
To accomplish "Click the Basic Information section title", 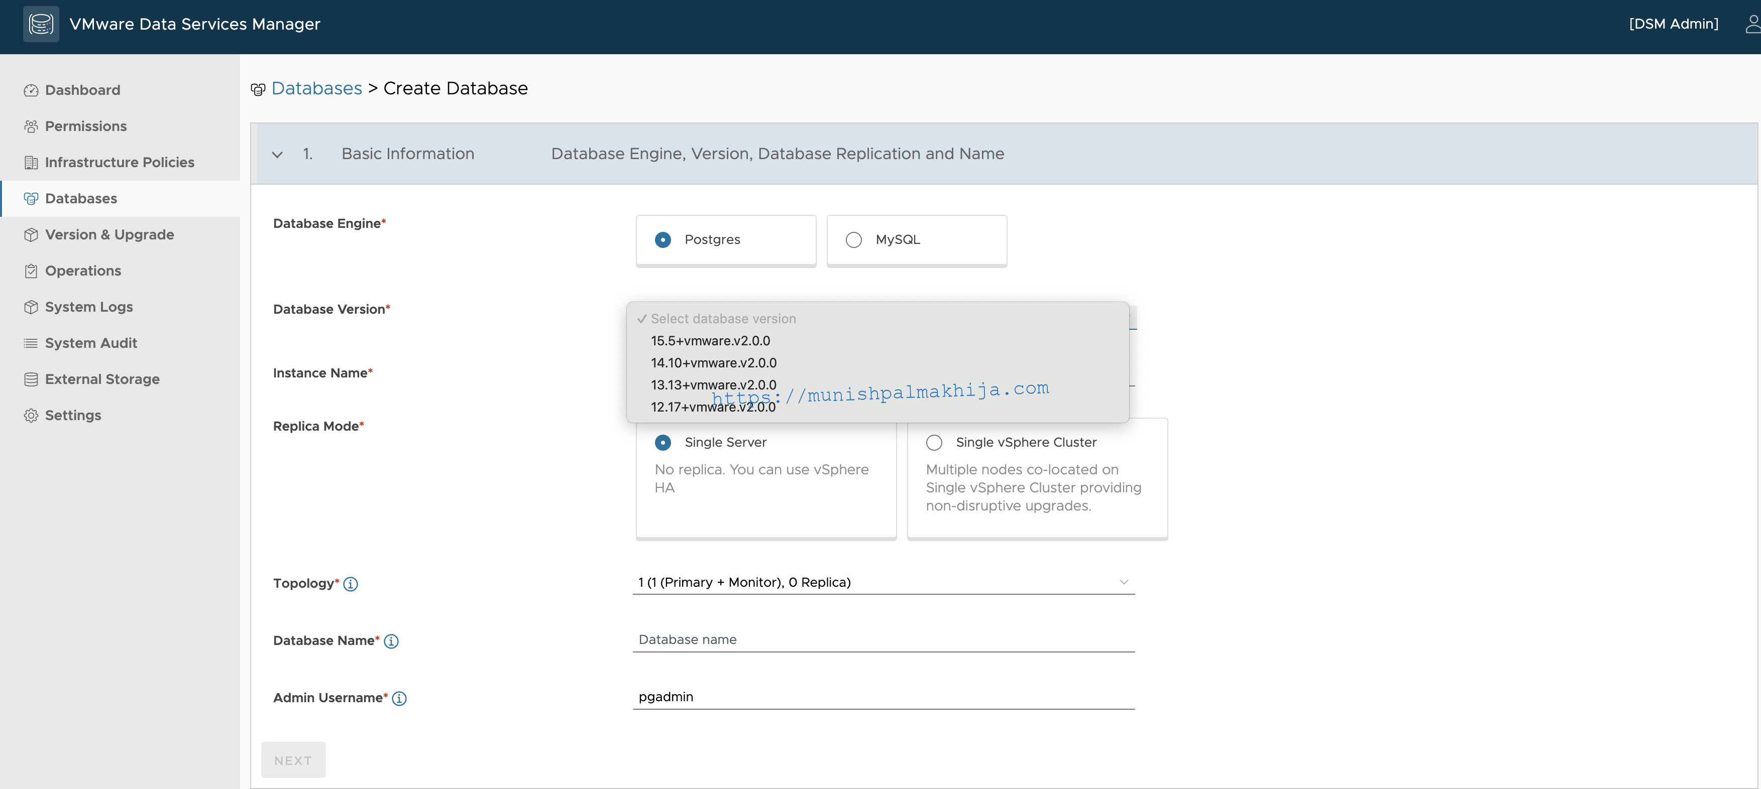I will click(x=408, y=155).
